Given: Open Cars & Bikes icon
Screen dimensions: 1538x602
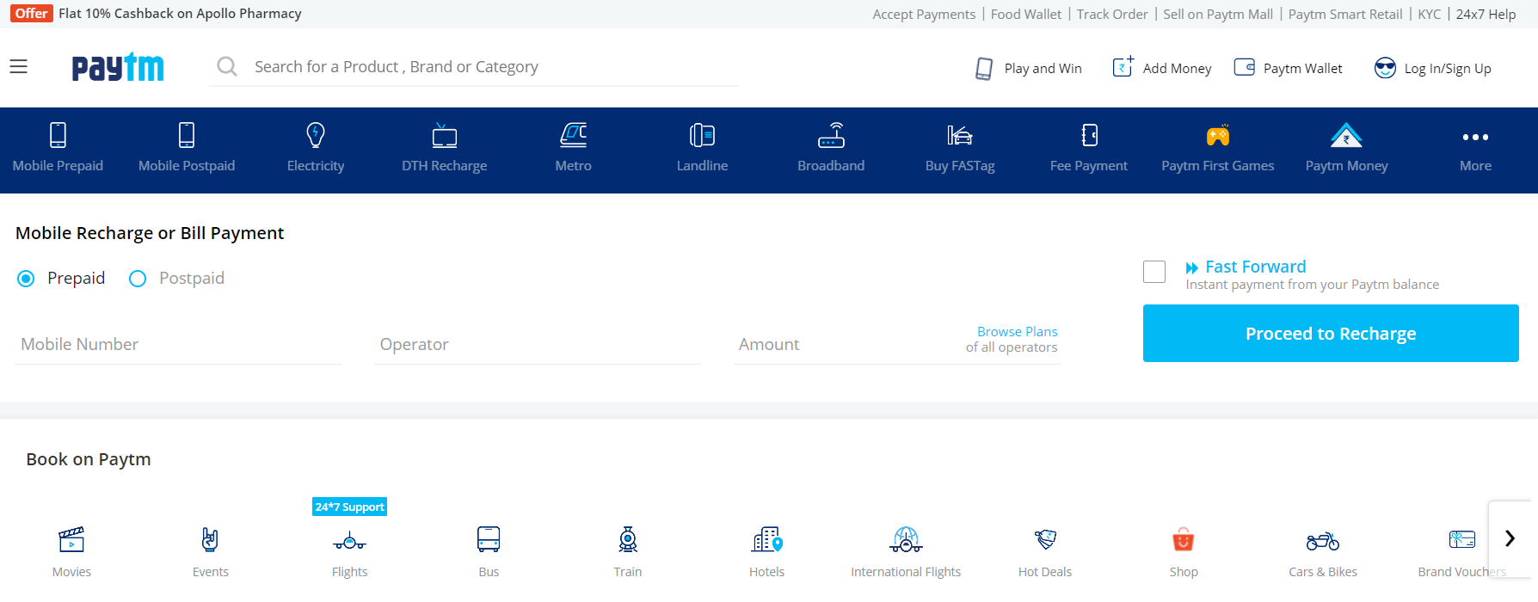Looking at the screenshot, I should [x=1323, y=541].
